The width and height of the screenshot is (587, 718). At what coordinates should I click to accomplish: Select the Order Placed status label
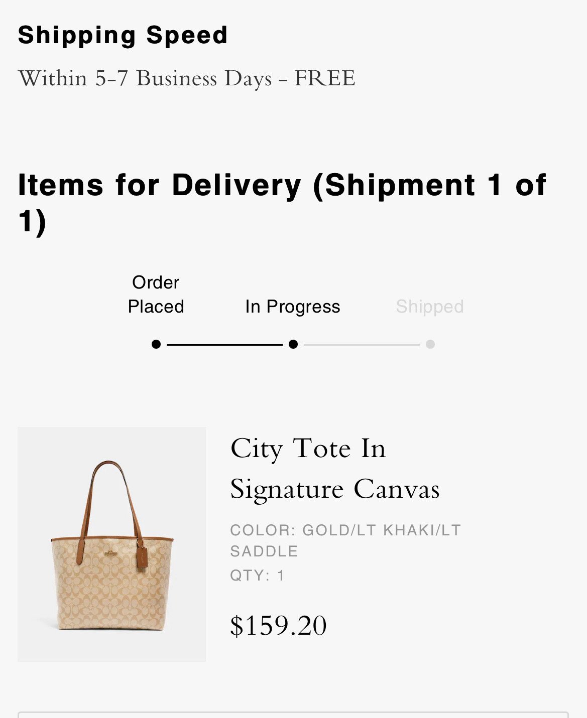pos(156,295)
